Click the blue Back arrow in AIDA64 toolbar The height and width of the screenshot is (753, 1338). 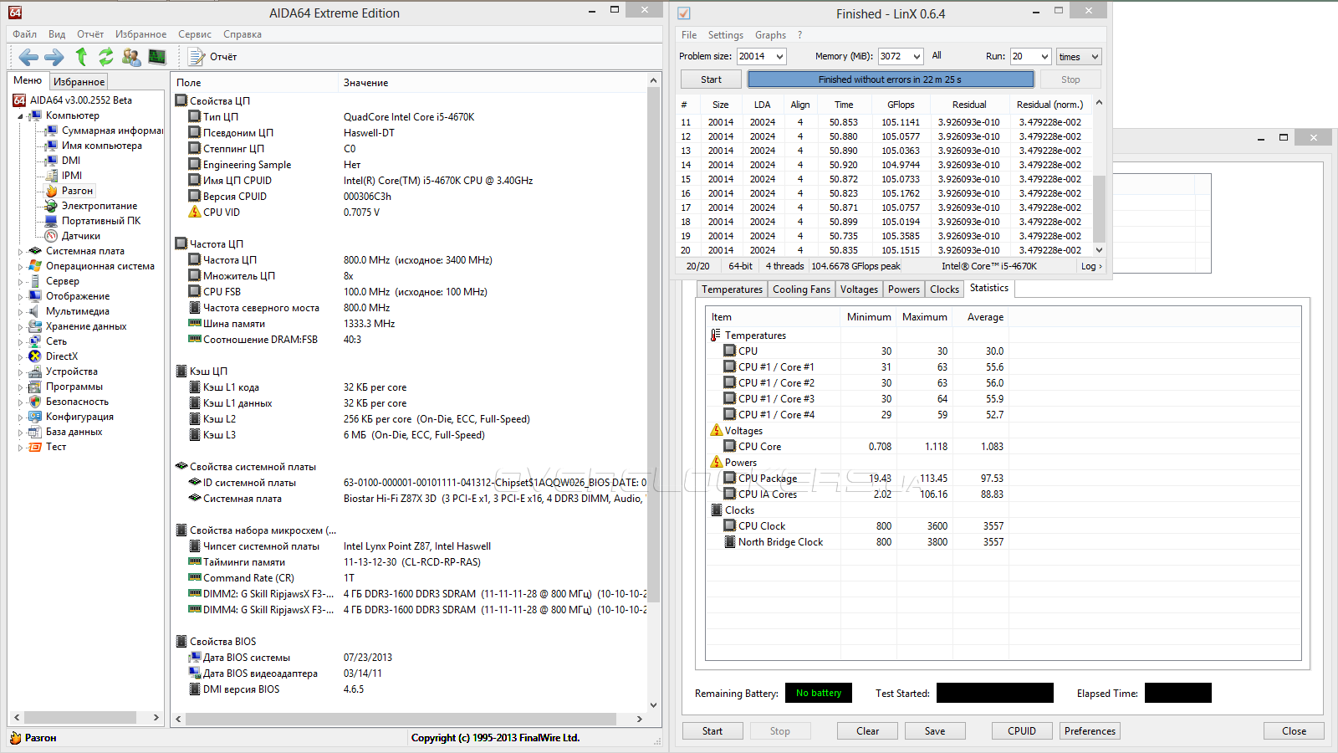click(28, 57)
